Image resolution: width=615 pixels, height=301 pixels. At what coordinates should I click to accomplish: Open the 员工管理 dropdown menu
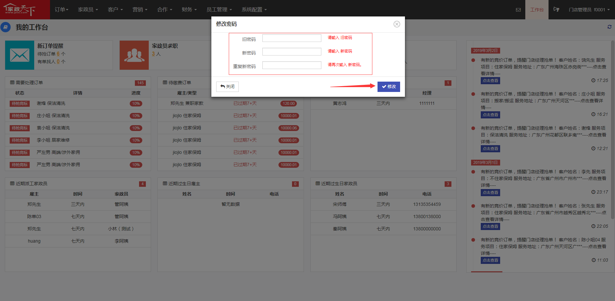pos(219,10)
